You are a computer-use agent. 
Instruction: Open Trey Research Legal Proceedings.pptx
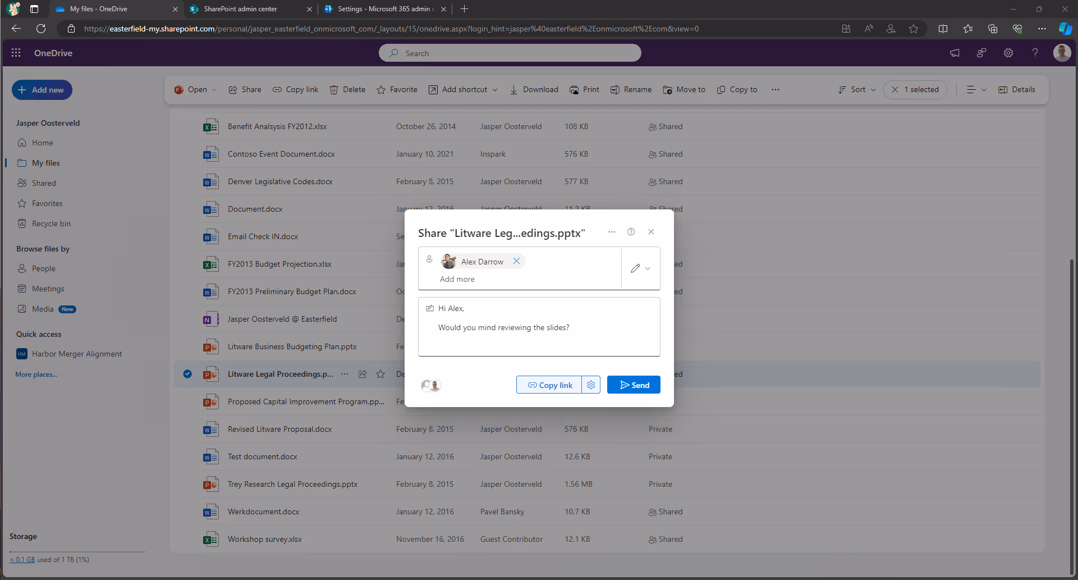(292, 484)
